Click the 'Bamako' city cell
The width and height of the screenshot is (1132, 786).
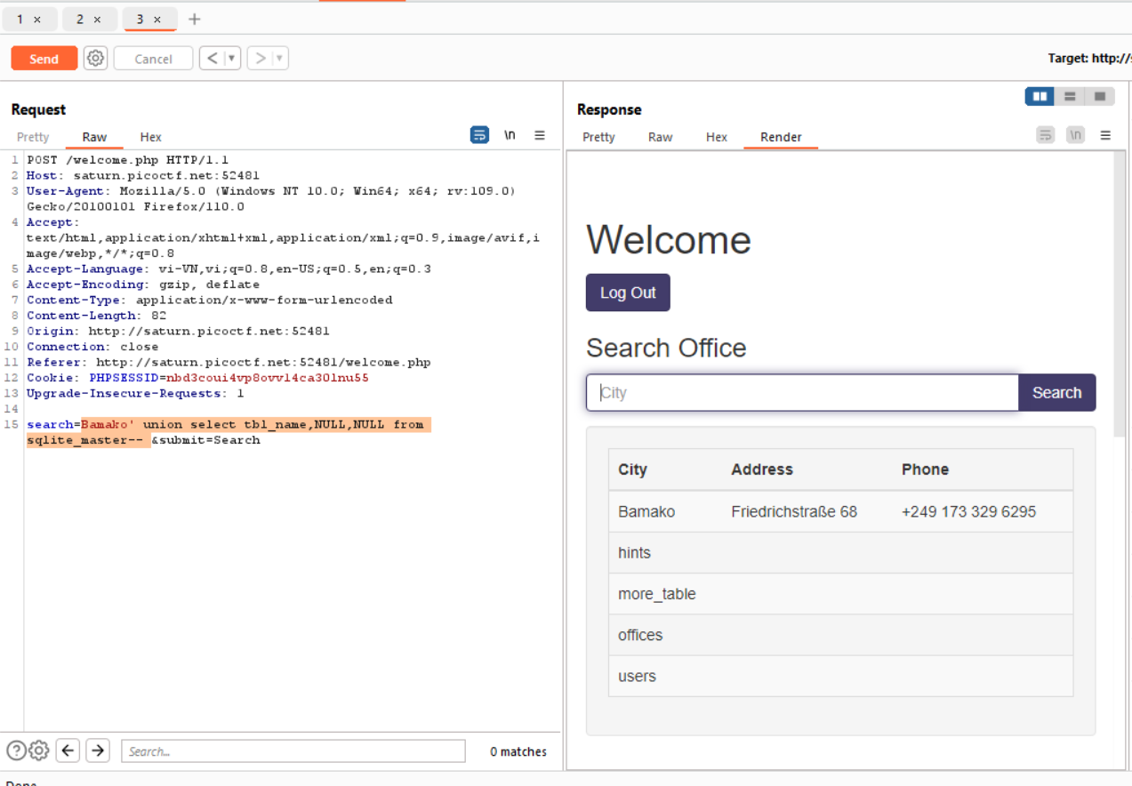(646, 511)
